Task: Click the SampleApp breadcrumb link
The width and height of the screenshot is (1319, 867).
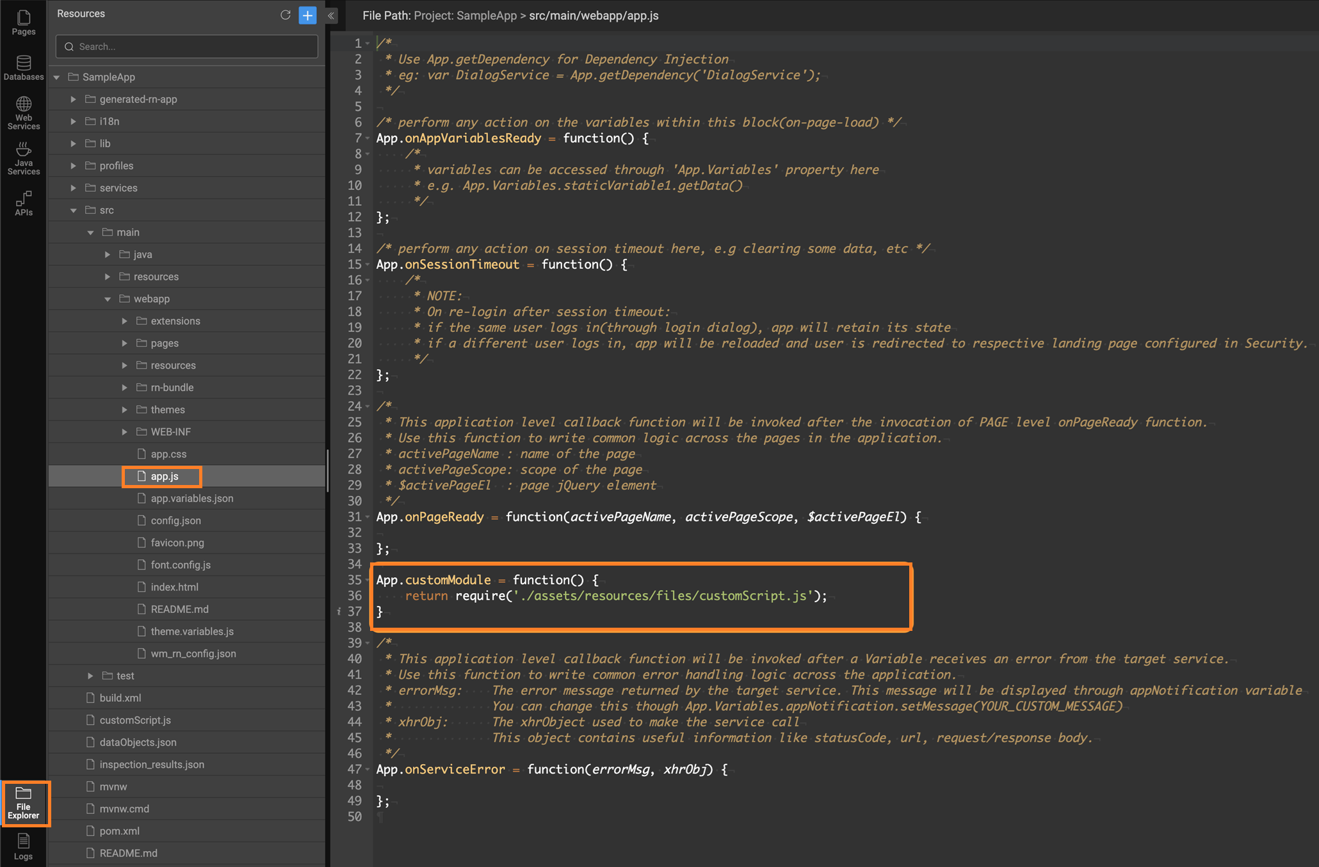Action: point(486,15)
